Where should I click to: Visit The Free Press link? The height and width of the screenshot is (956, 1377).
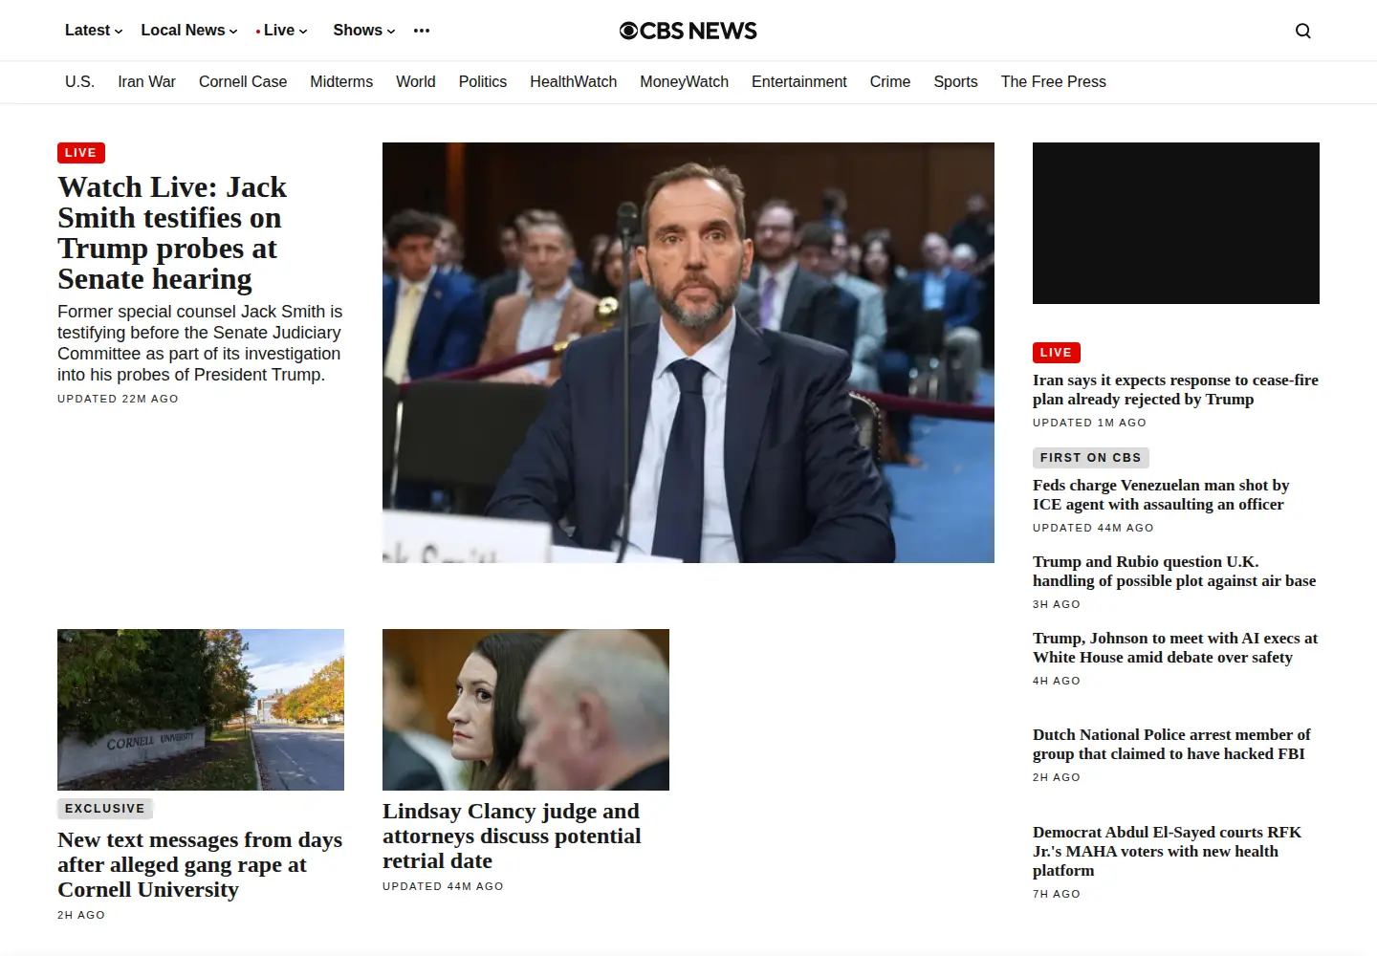tap(1054, 82)
